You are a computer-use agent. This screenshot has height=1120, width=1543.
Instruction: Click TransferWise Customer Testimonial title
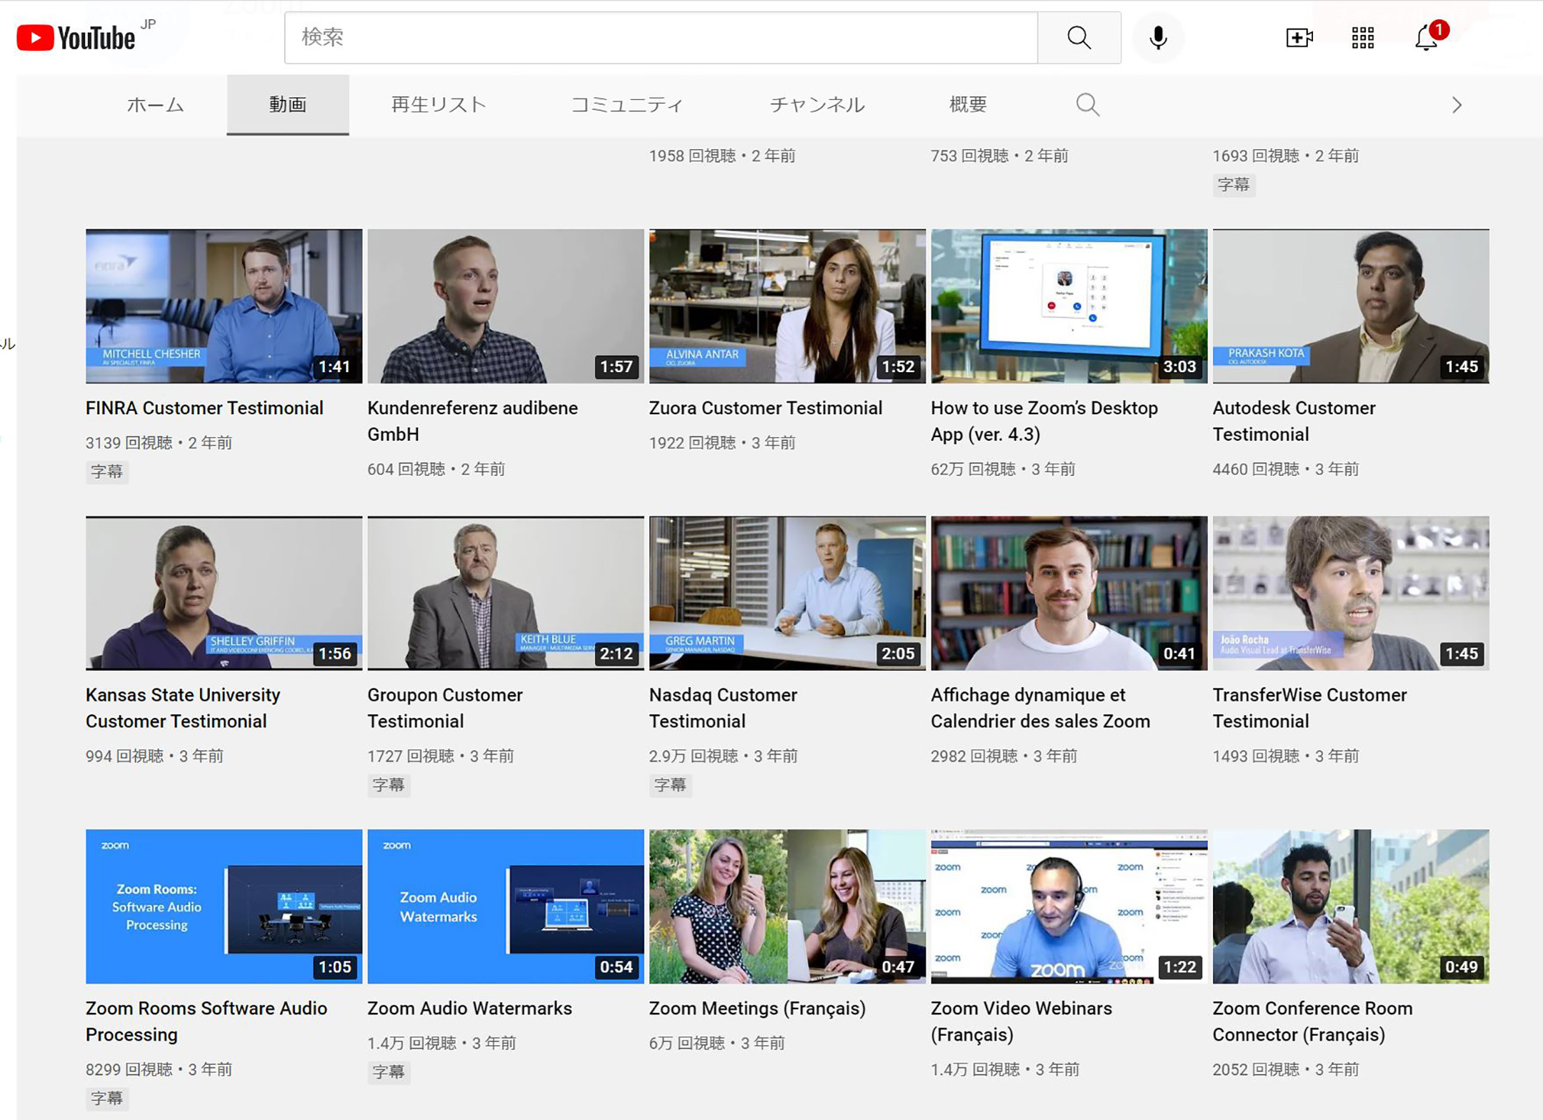[1309, 708]
